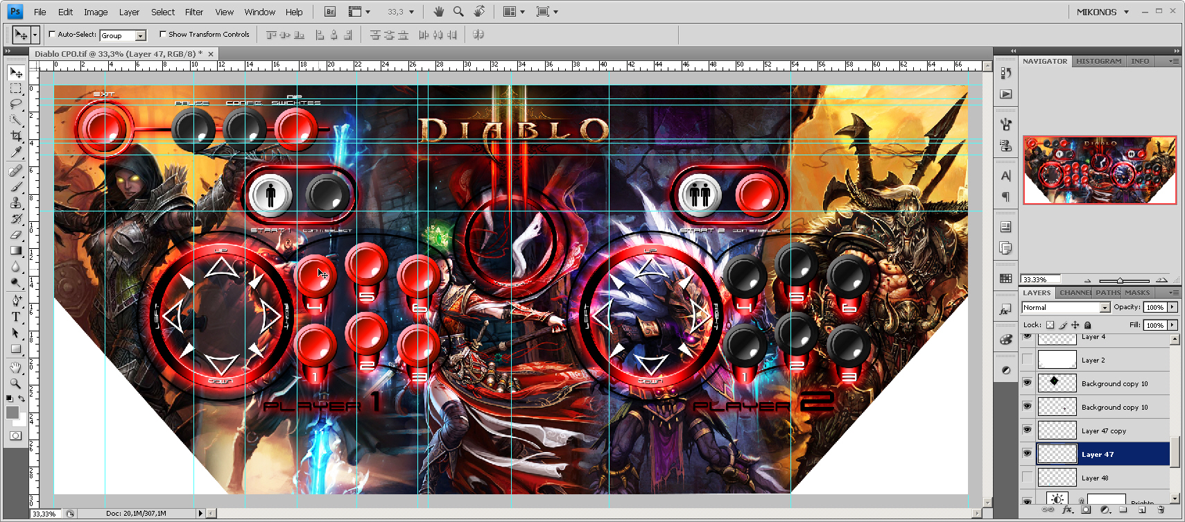Toggle Lock image pixels brush icon
Image resolution: width=1185 pixels, height=522 pixels.
tap(1062, 324)
